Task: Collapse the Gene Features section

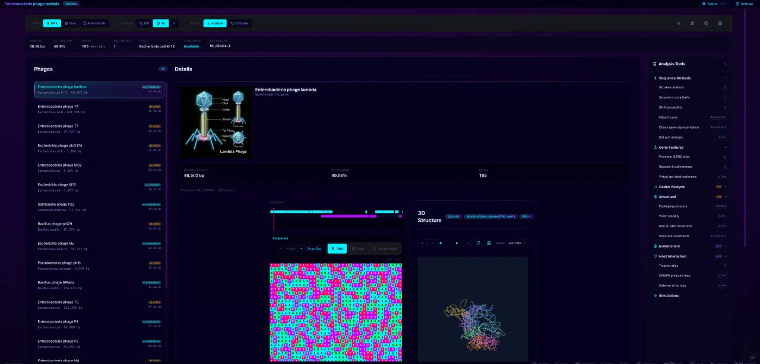Action: [x=690, y=147]
